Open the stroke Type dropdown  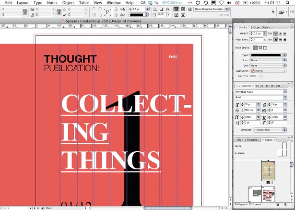(x=268, y=55)
